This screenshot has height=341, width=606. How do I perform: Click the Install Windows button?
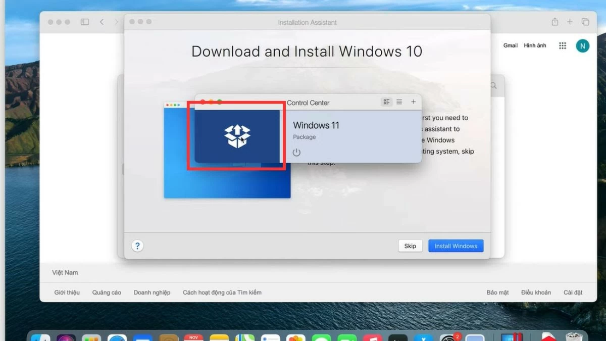pyautogui.click(x=456, y=246)
